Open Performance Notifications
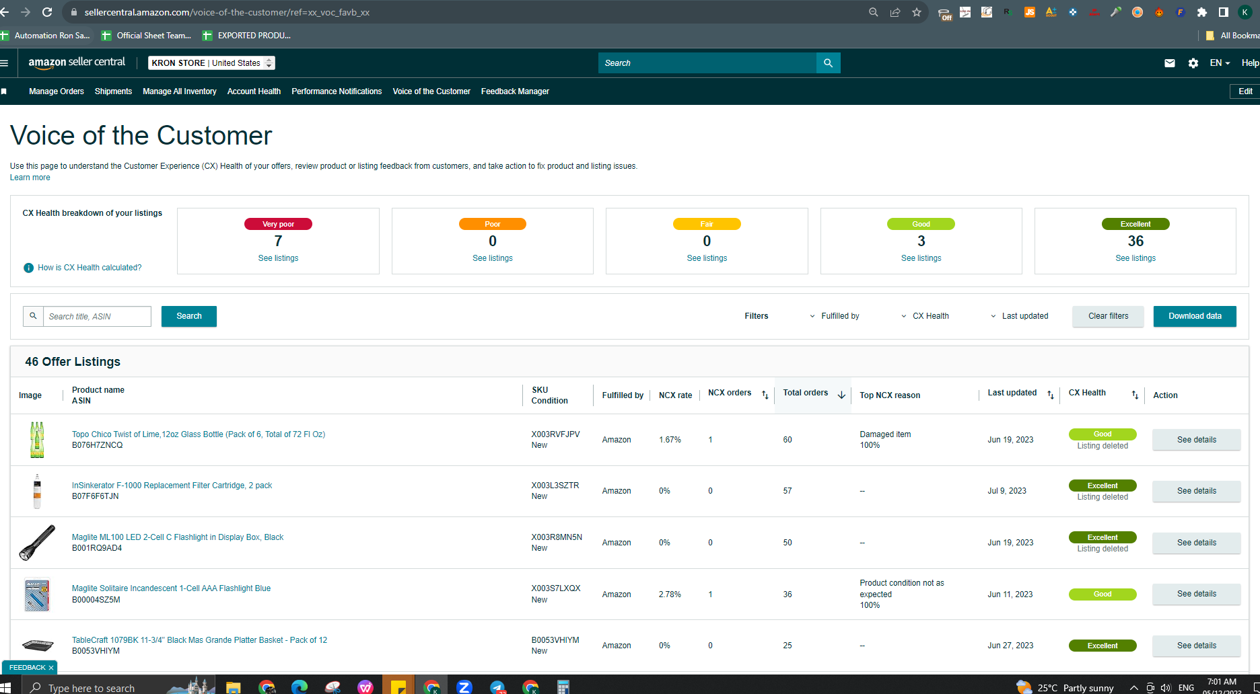Image resolution: width=1260 pixels, height=694 pixels. 337,91
